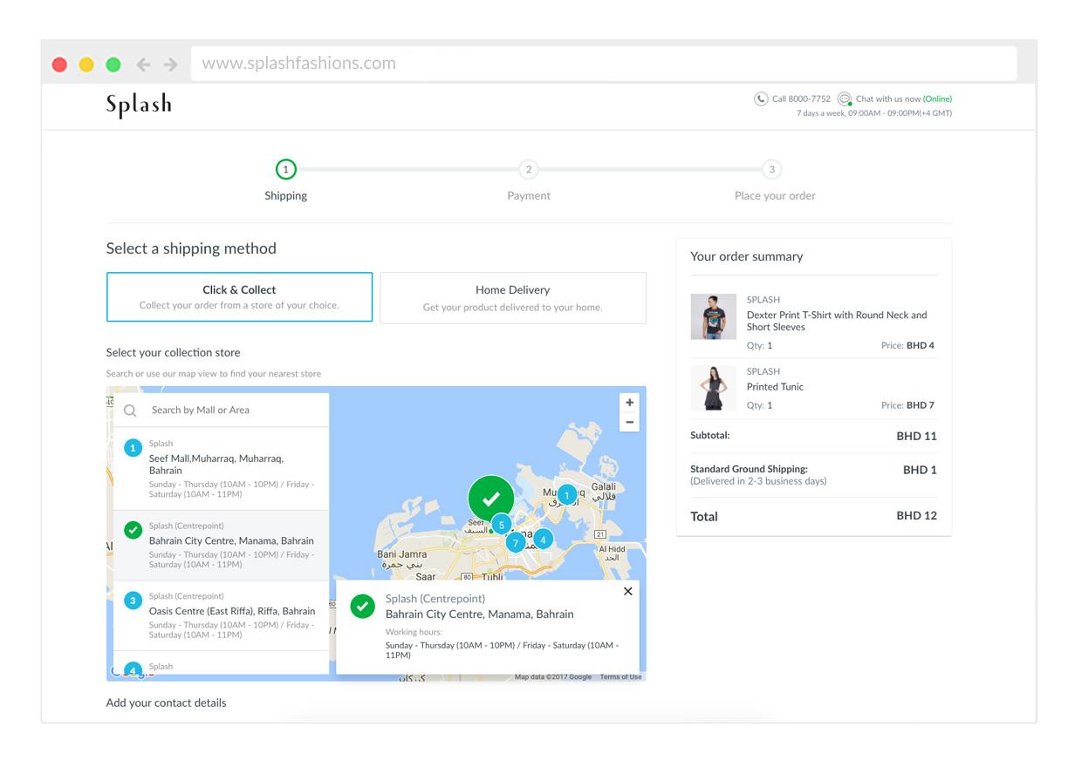Viewport: 1068px width, 767px height.
Task: Open the Splash logo homepage link
Action: pyautogui.click(x=139, y=105)
